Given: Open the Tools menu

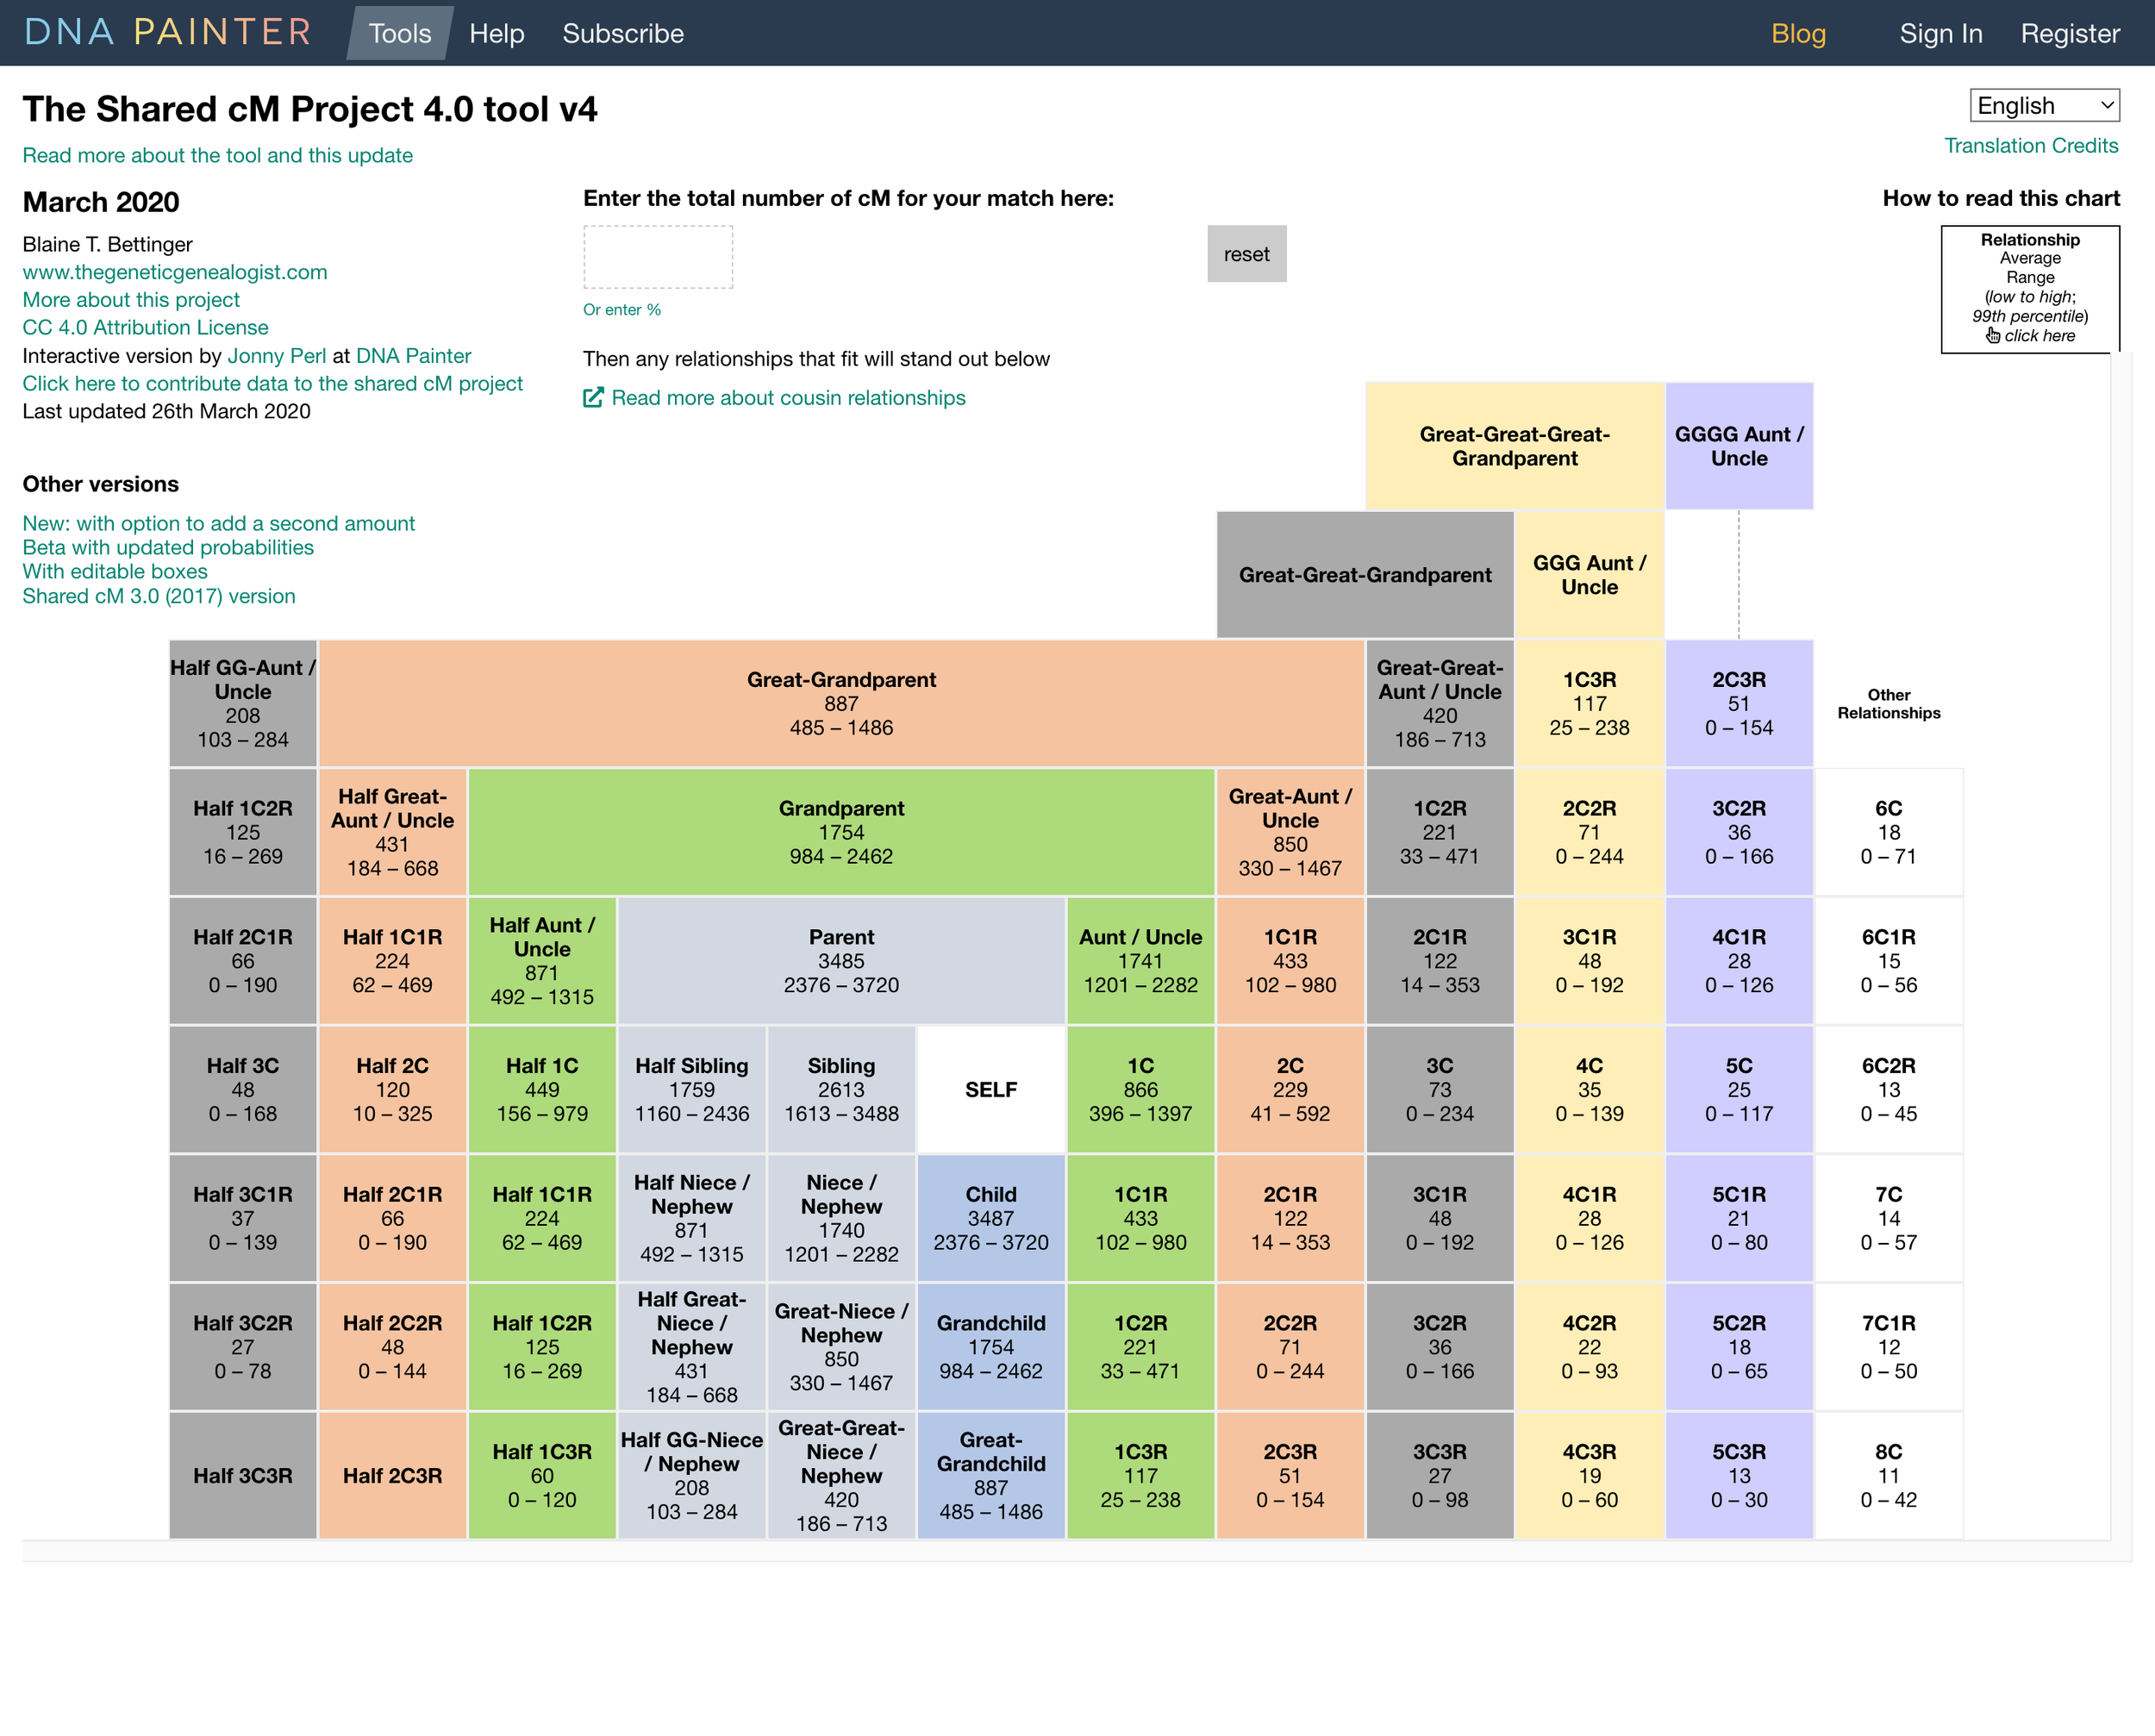Looking at the screenshot, I should 400,33.
